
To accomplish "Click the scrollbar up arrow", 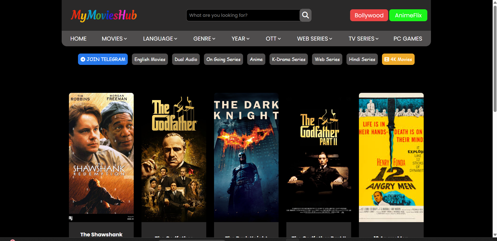I will pos(495,2).
